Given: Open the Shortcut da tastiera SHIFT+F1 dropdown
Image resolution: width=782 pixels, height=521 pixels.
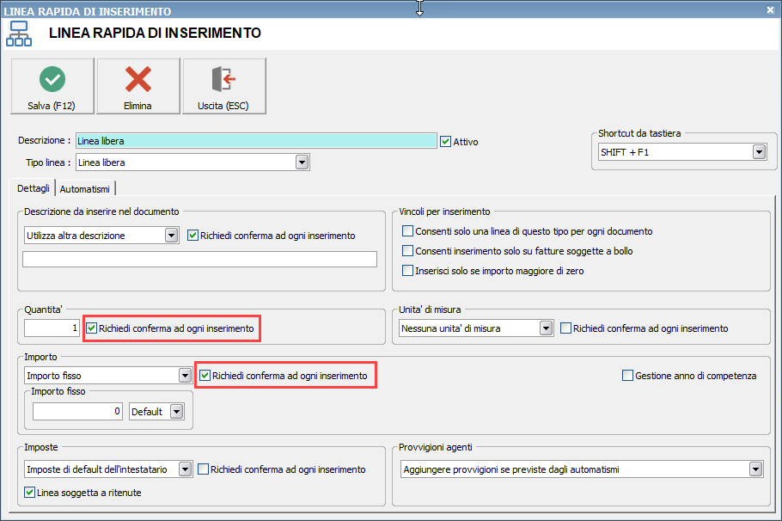Looking at the screenshot, I should (x=759, y=151).
